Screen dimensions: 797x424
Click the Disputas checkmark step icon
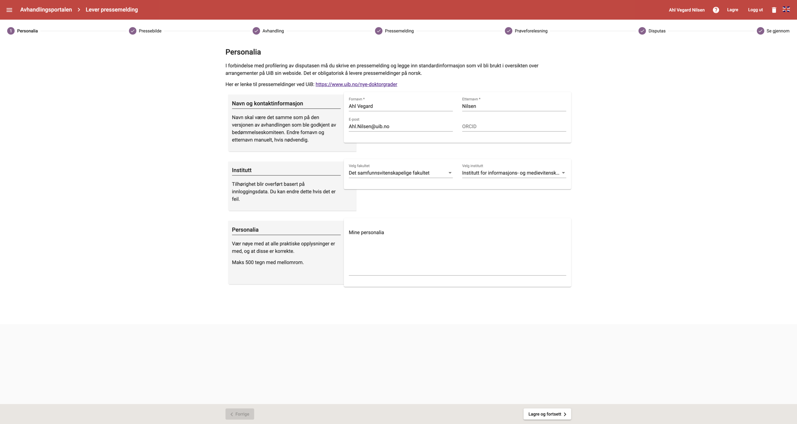(642, 31)
